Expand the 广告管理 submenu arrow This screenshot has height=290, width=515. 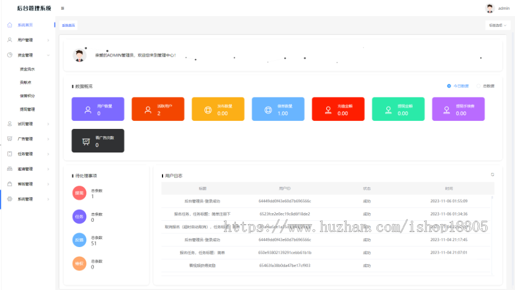pyautogui.click(x=48, y=139)
